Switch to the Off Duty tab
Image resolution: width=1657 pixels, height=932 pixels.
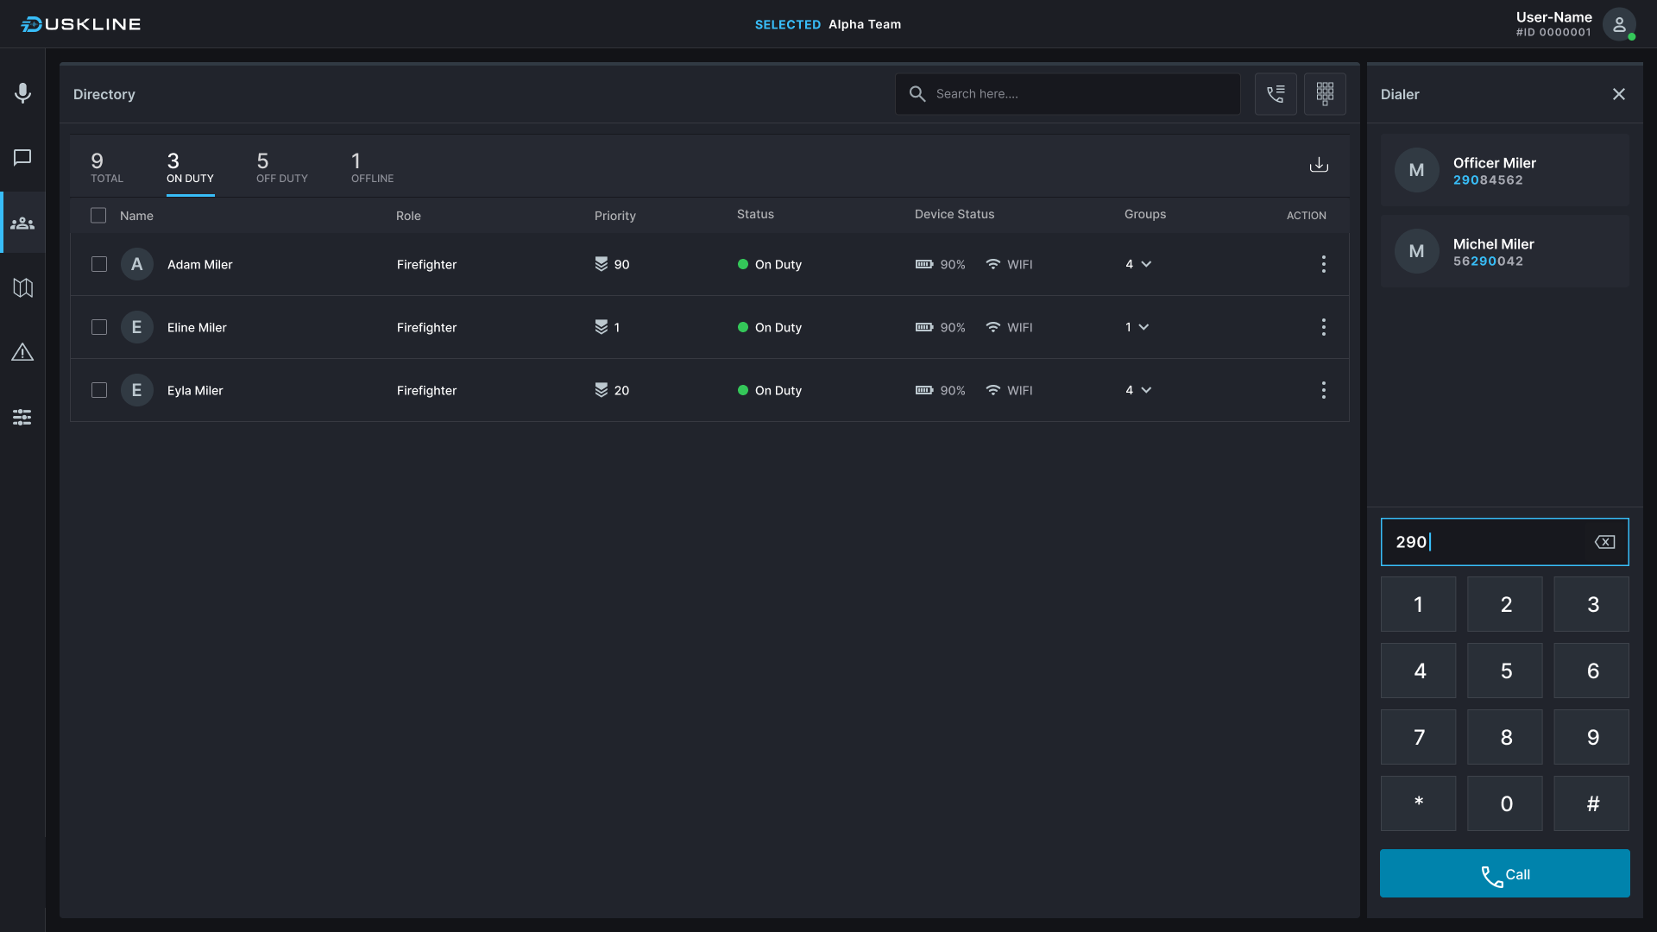pos(281,167)
